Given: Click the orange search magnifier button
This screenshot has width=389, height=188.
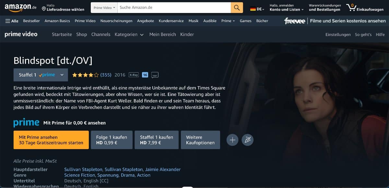Looking at the screenshot, I should [x=237, y=7].
